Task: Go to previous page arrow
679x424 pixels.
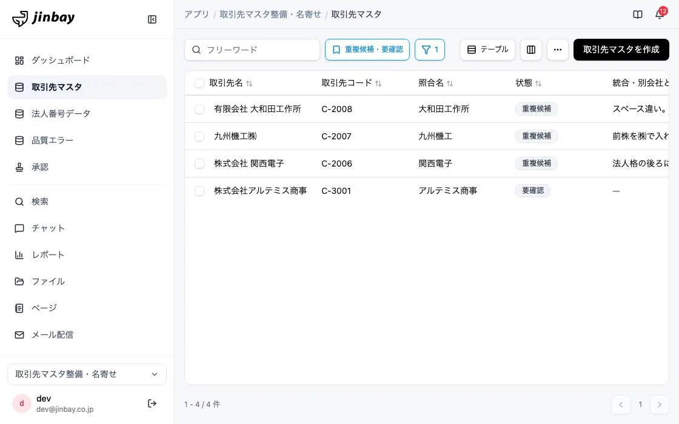Action: (x=621, y=405)
